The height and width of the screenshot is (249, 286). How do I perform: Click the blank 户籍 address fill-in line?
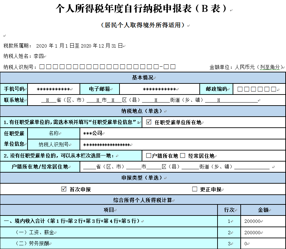point(176,167)
